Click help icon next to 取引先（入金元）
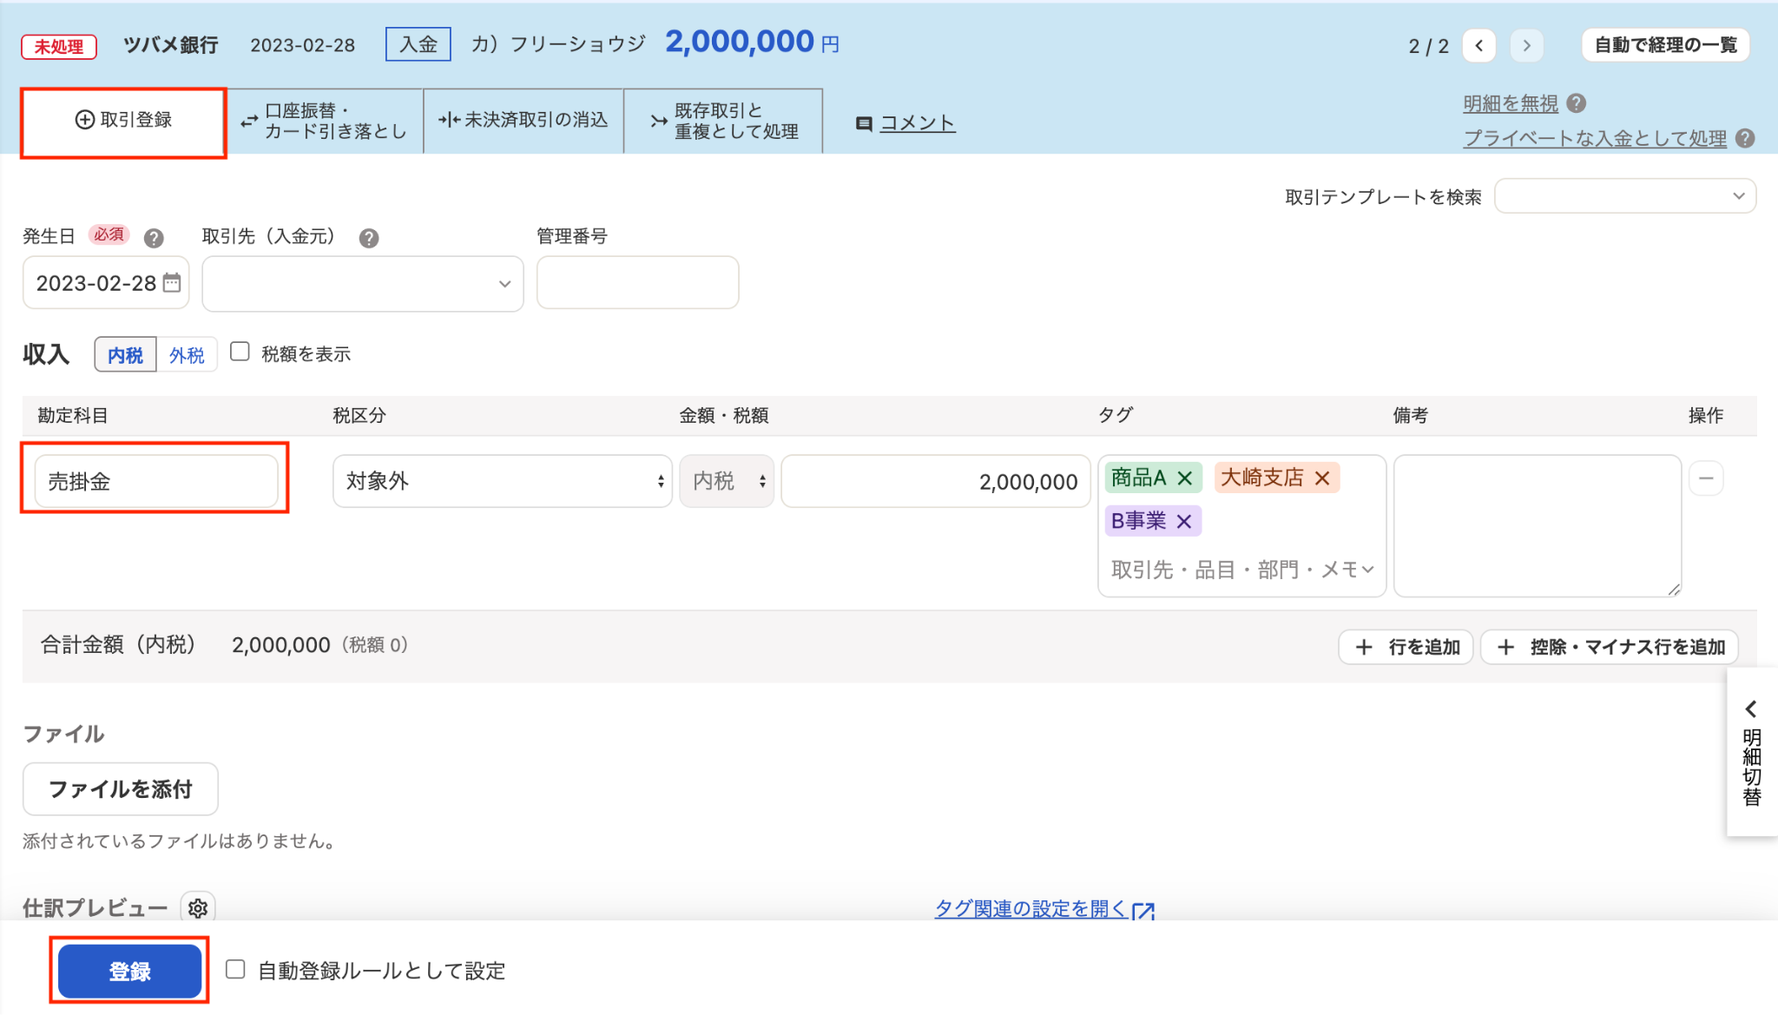Image resolution: width=1778 pixels, height=1015 pixels. pos(369,238)
